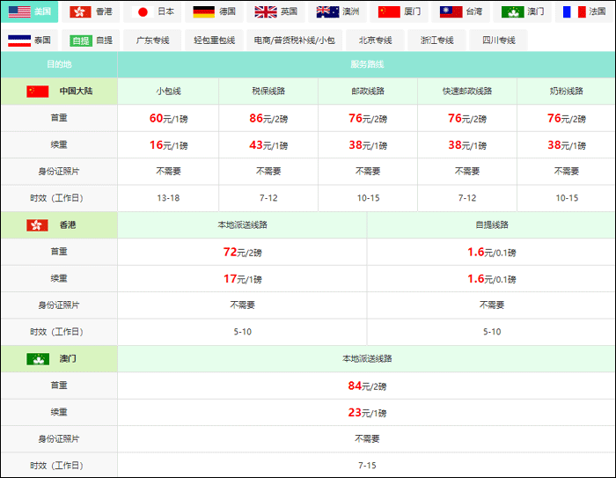Viewport: 616px width, 478px height.
Task: Select the 北京专线 tab
Action: point(375,40)
